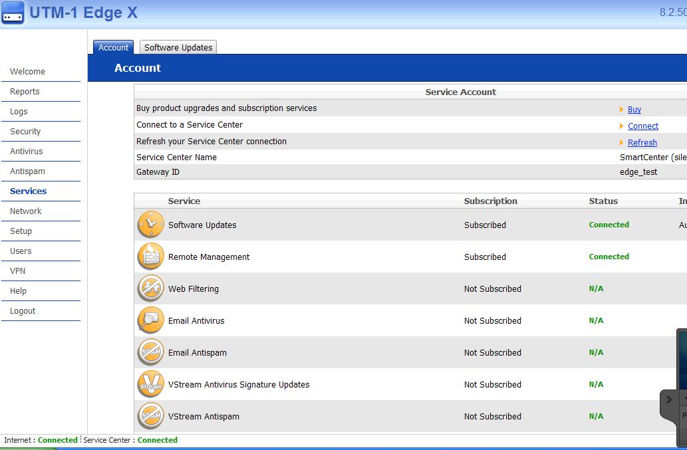Open Welcome in the sidebar
Image resolution: width=687 pixels, height=450 pixels.
point(27,71)
